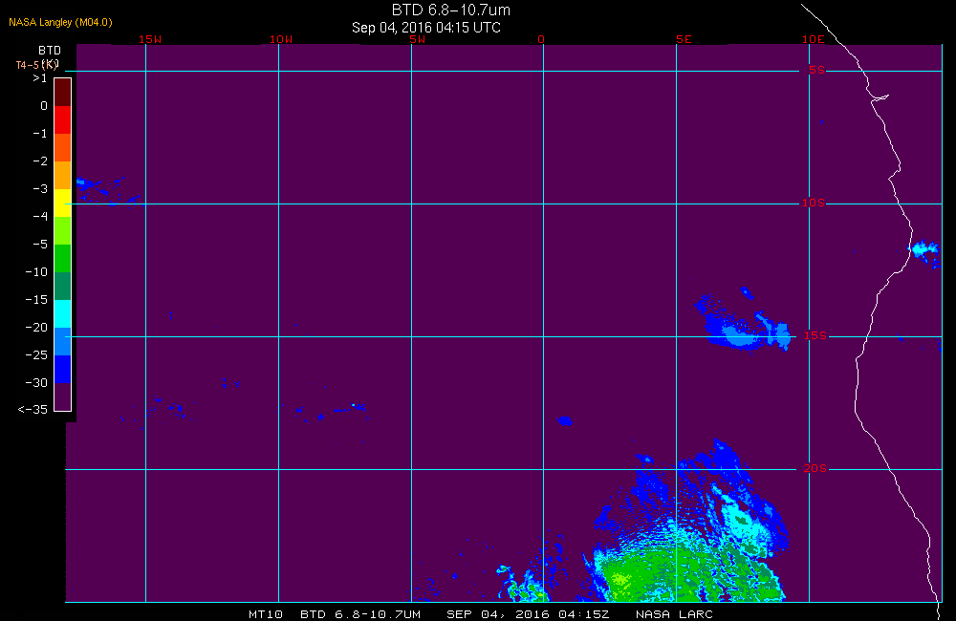This screenshot has width=956, height=621.
Task: Click the "<-35" legend value
Action: (33, 410)
